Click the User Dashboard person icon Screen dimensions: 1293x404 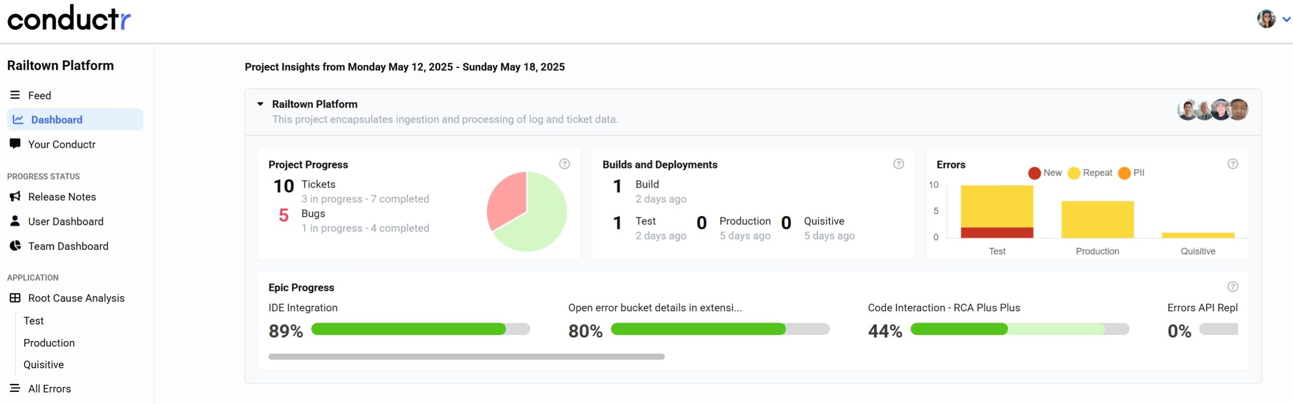(15, 221)
